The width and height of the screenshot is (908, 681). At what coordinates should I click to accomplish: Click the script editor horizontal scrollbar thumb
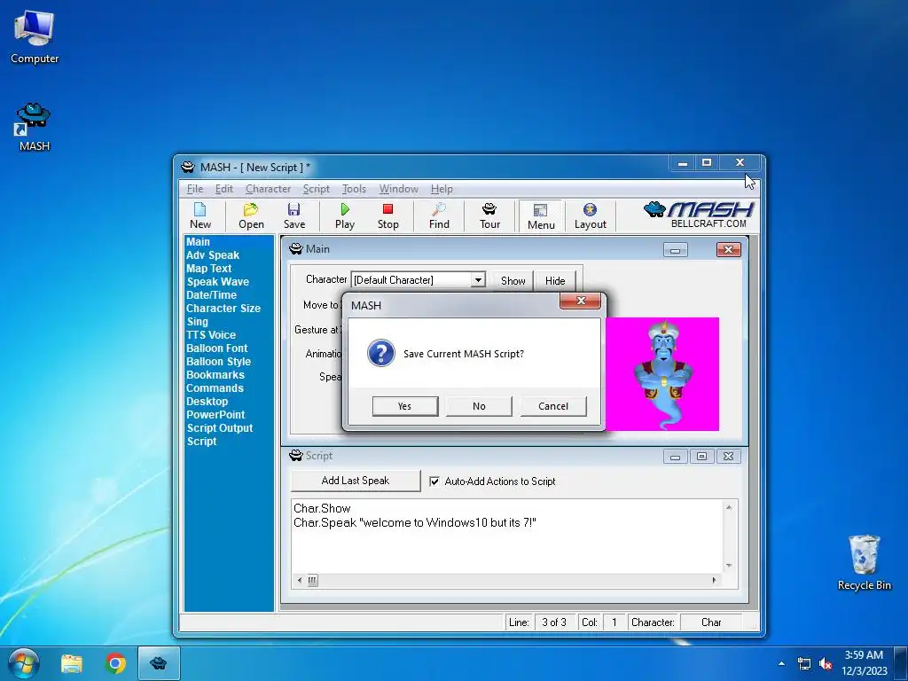tap(312, 580)
